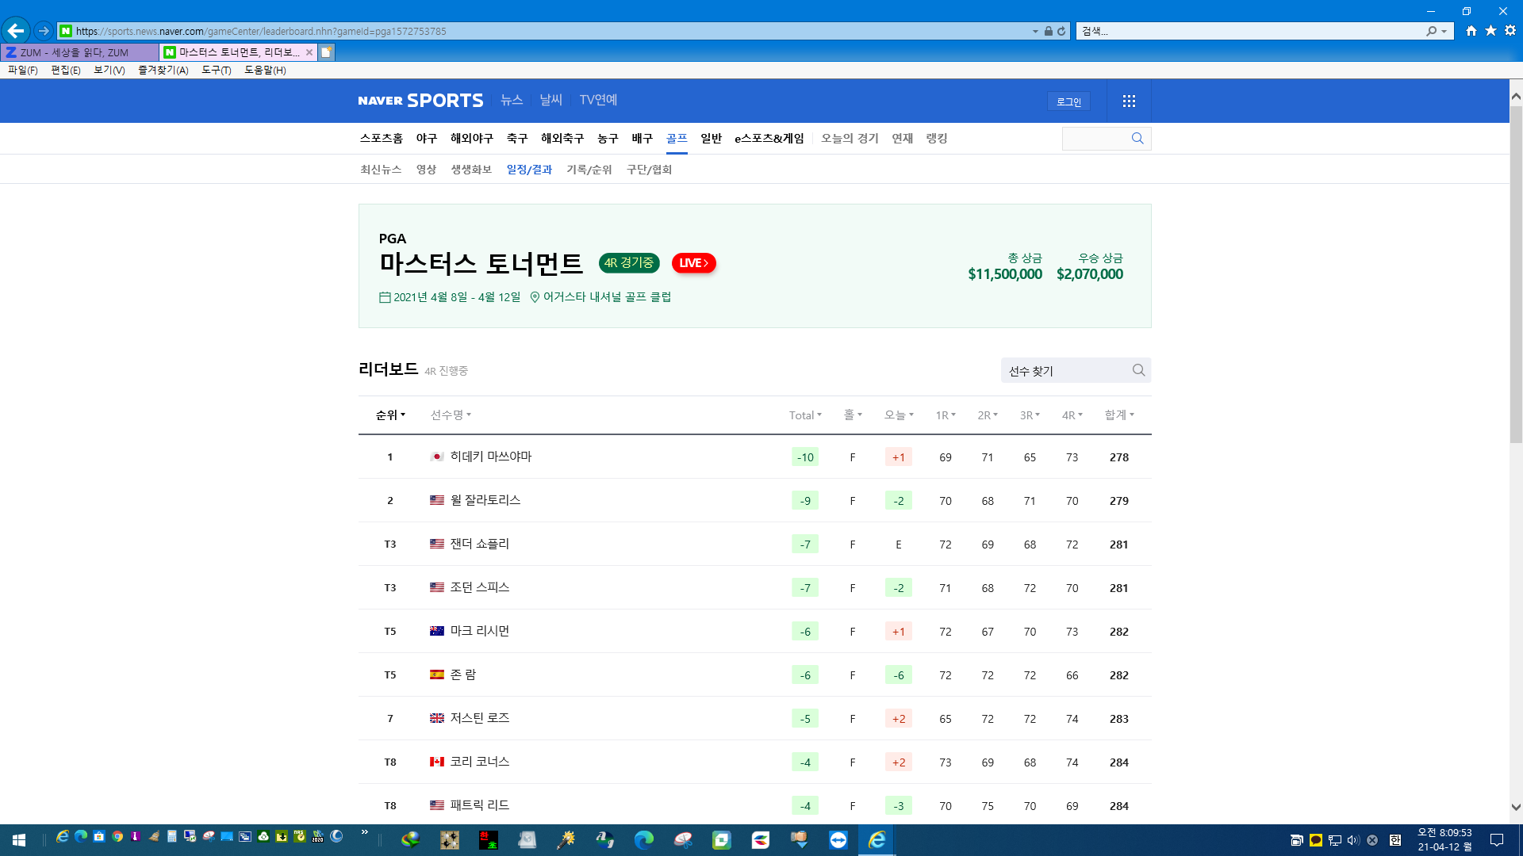Open the 뉴스 link in header

[512, 100]
